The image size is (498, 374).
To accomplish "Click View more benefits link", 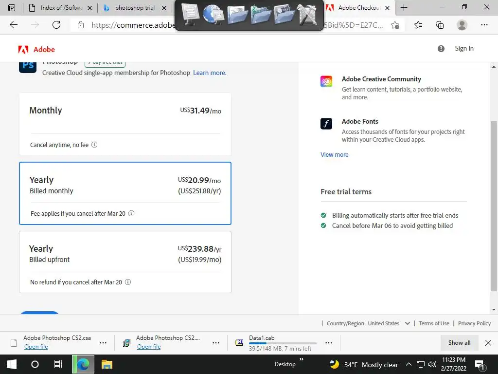I will [335, 154].
